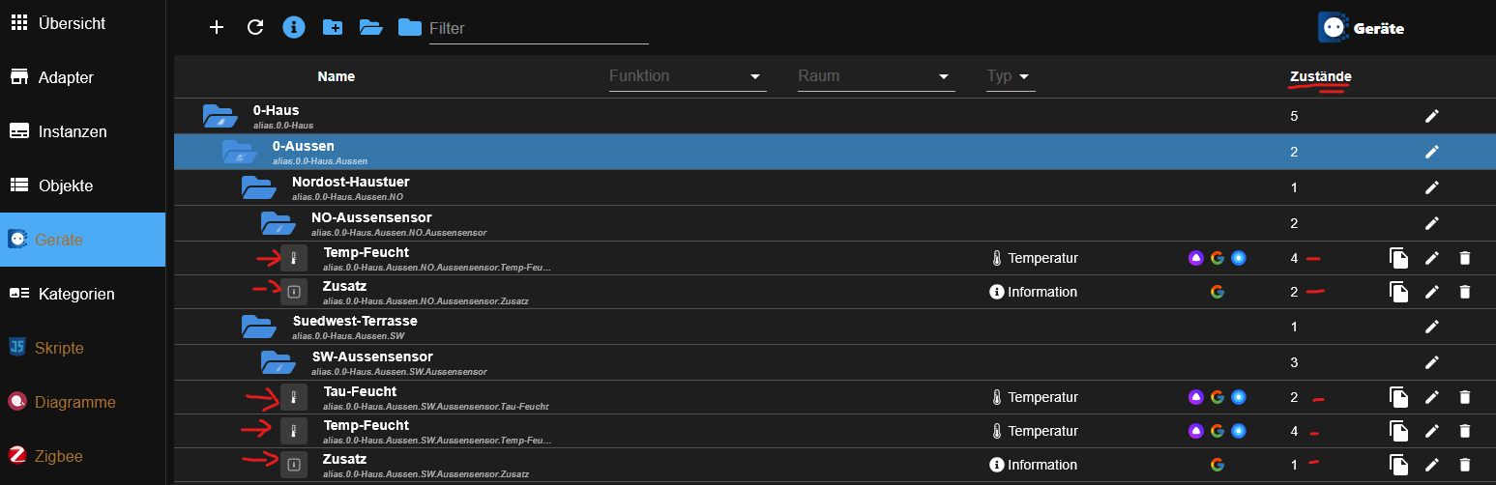Click the Zustände column header

pyautogui.click(x=1321, y=76)
